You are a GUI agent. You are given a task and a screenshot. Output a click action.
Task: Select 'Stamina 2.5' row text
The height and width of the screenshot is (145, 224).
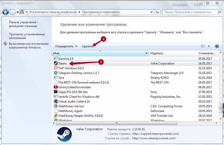pos(66,59)
